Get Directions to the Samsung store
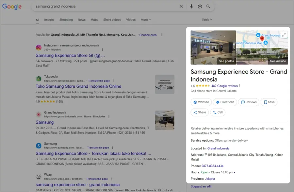 click(225, 102)
